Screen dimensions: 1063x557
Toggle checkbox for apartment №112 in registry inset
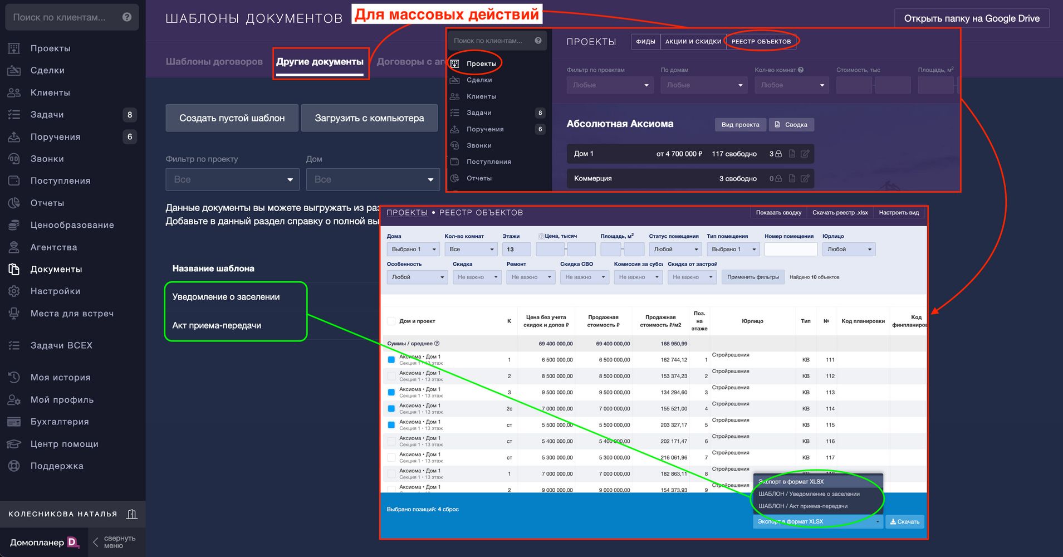pyautogui.click(x=391, y=376)
